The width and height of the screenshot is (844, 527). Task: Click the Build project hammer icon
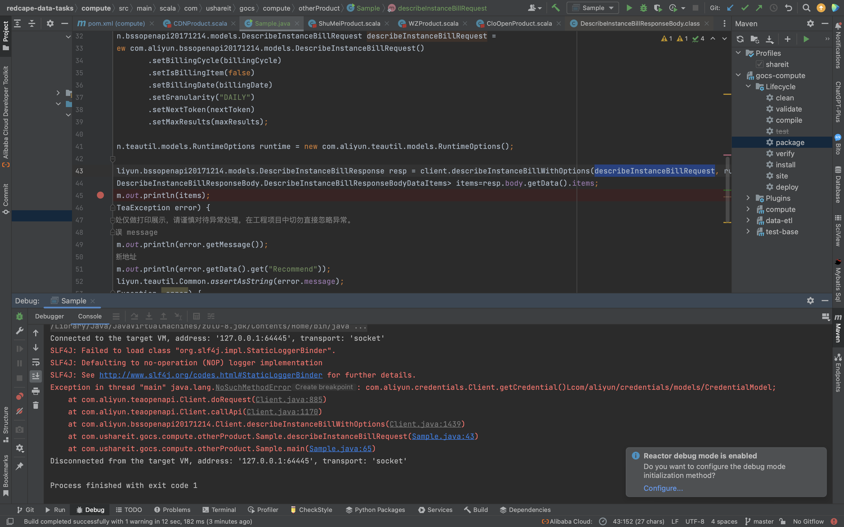556,8
